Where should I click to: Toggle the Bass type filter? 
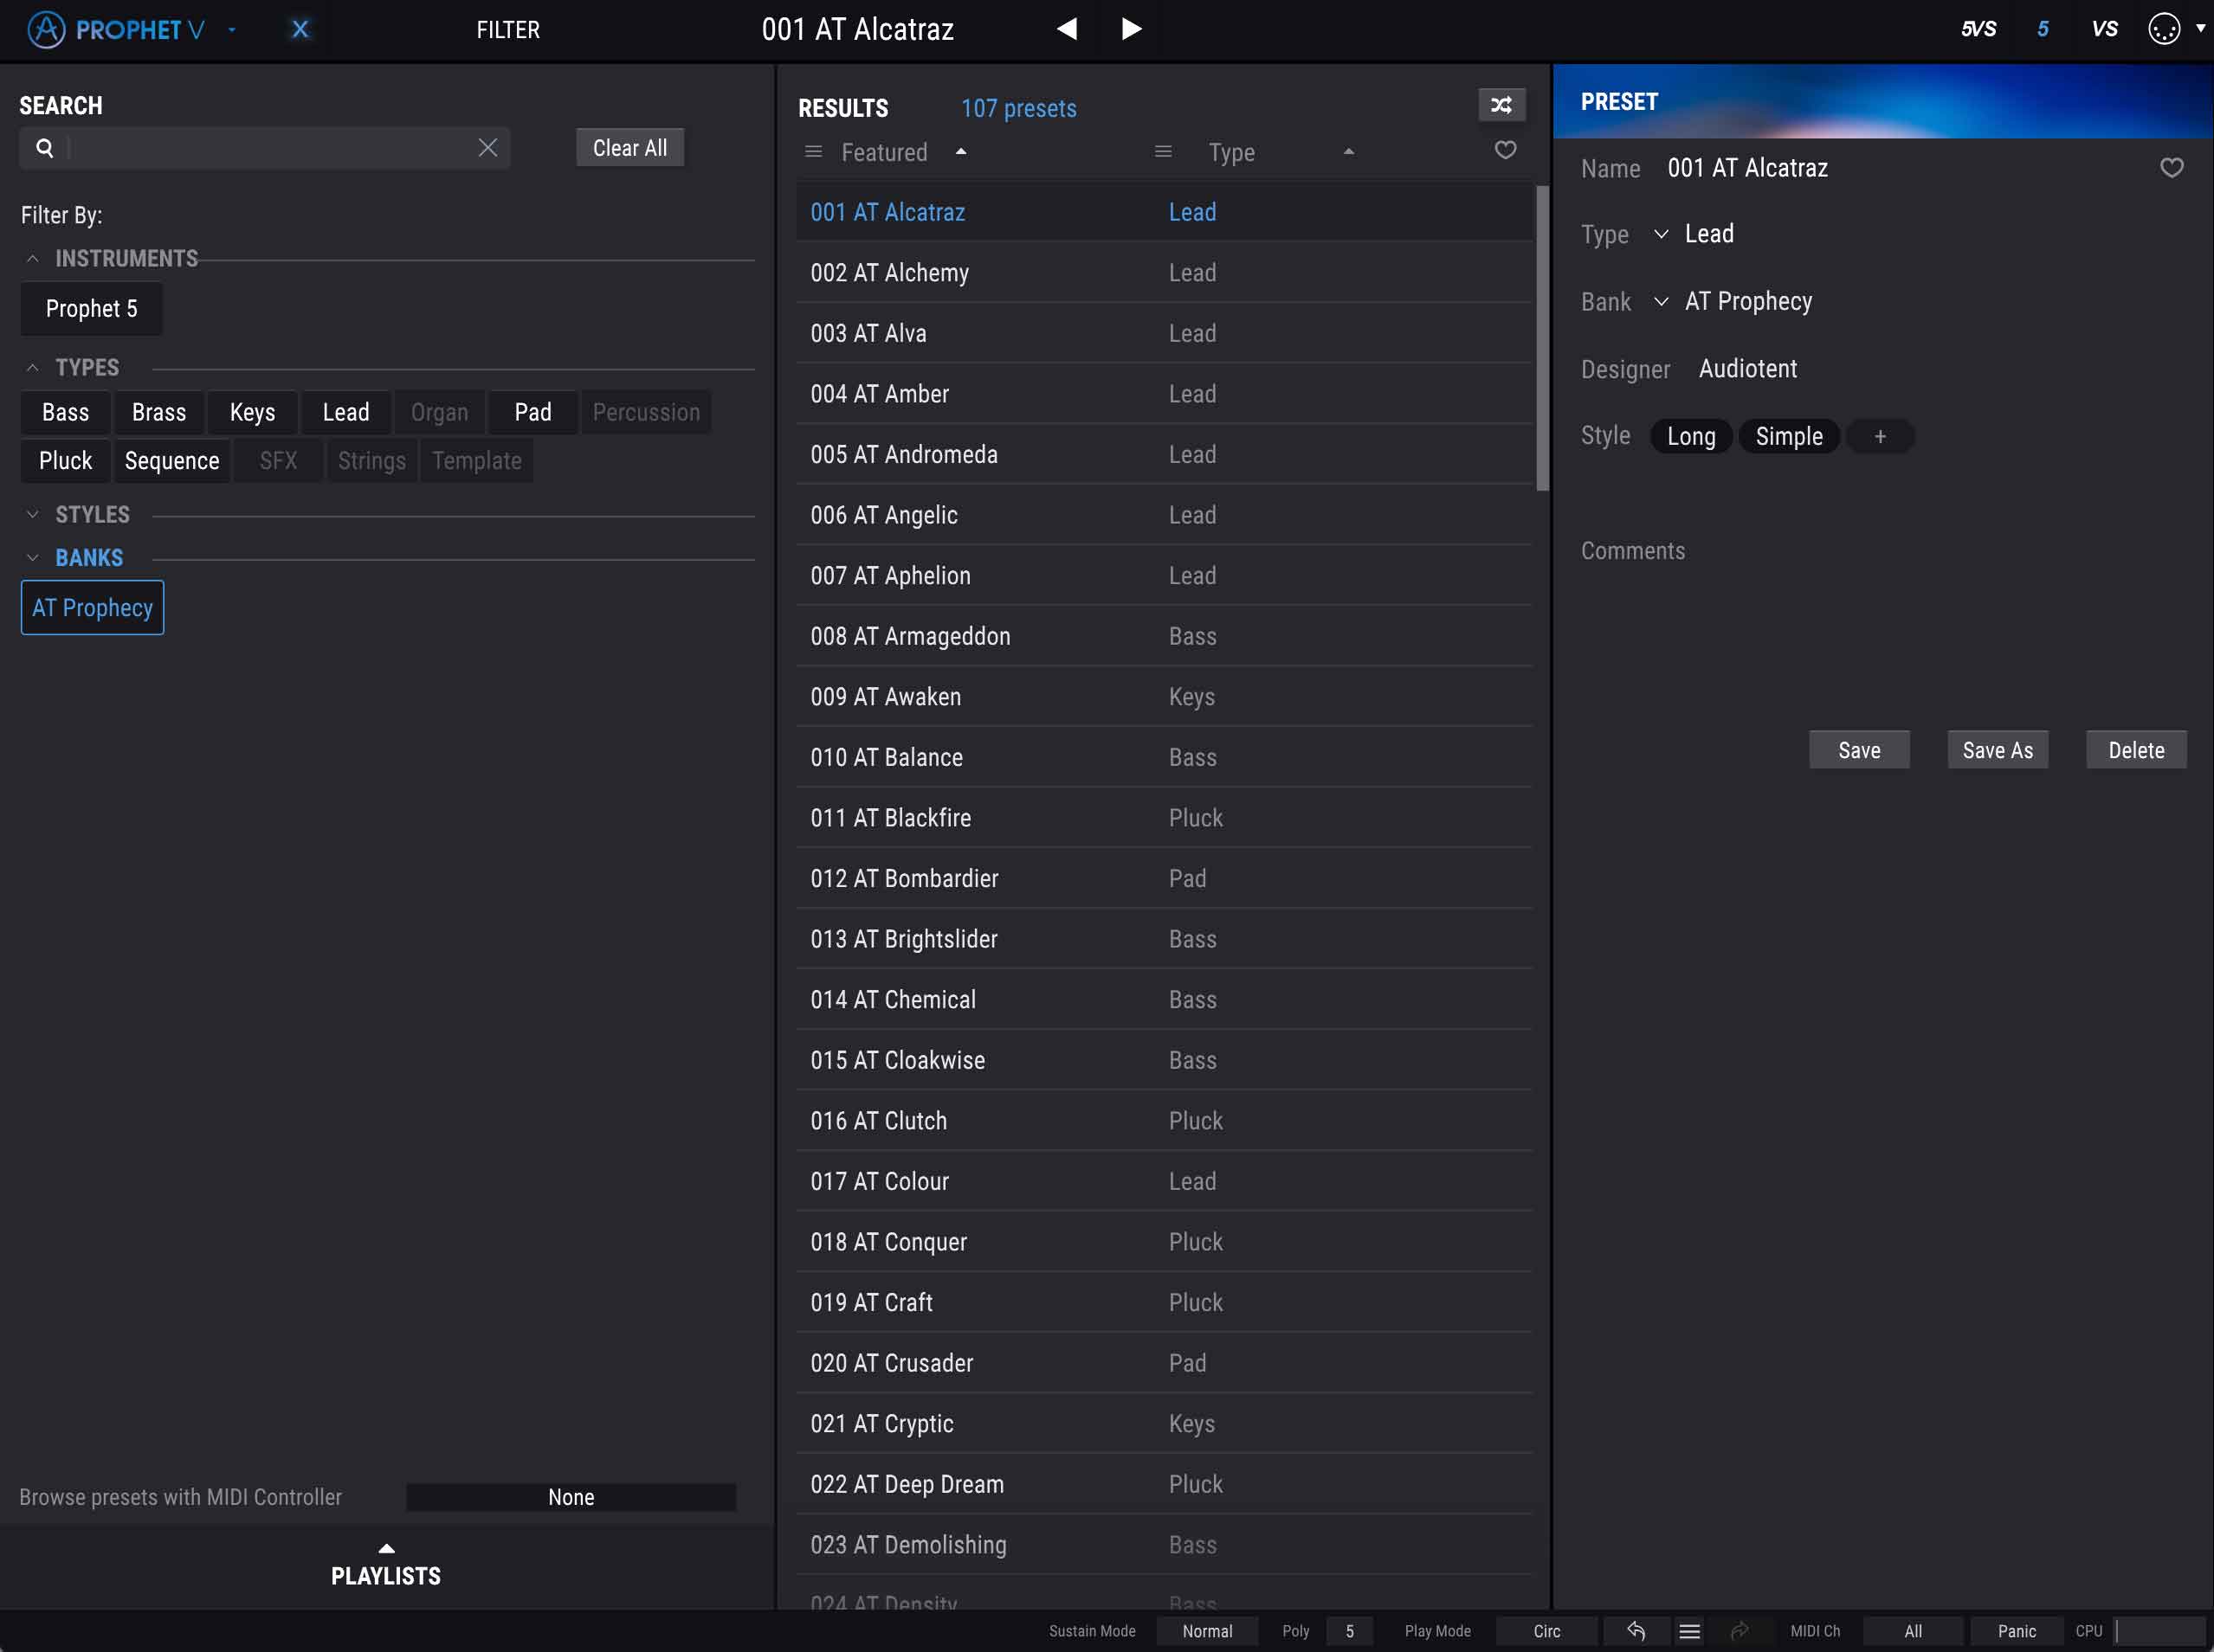65,412
